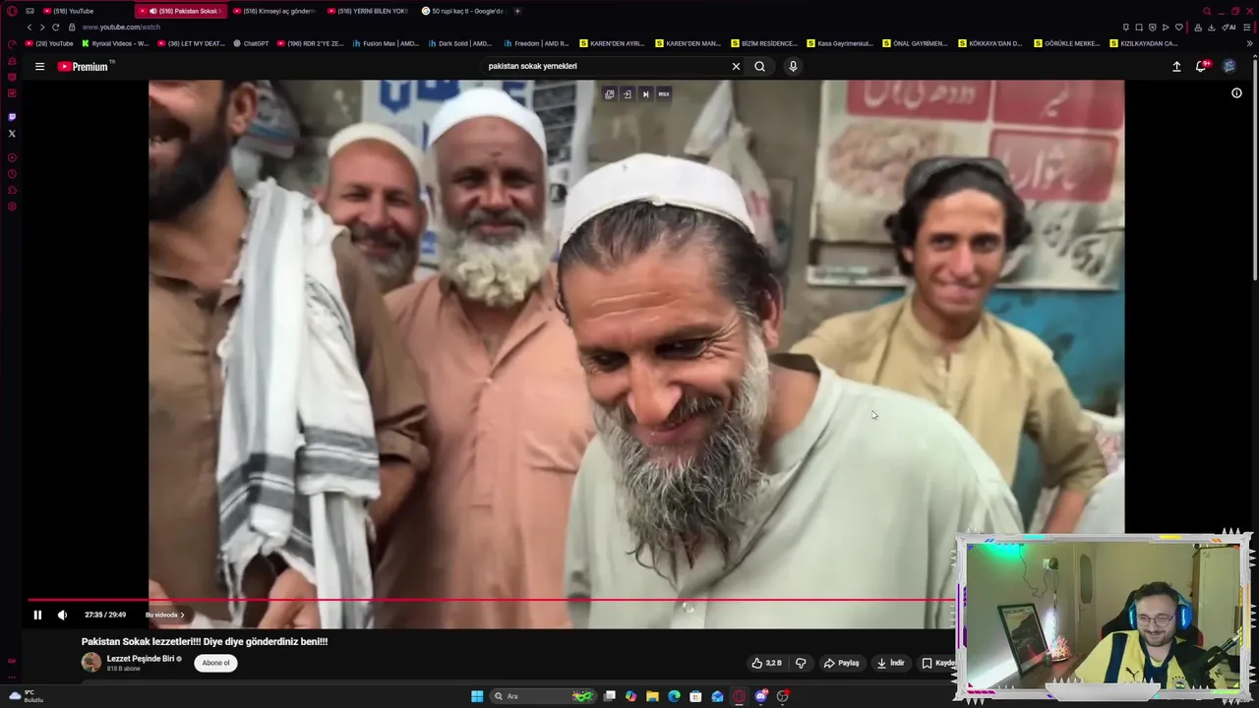Switch to 'Kimseyi aç gönderm' tab

274,11
